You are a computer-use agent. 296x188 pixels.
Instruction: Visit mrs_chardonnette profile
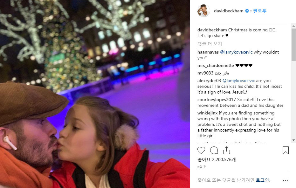click(216, 66)
